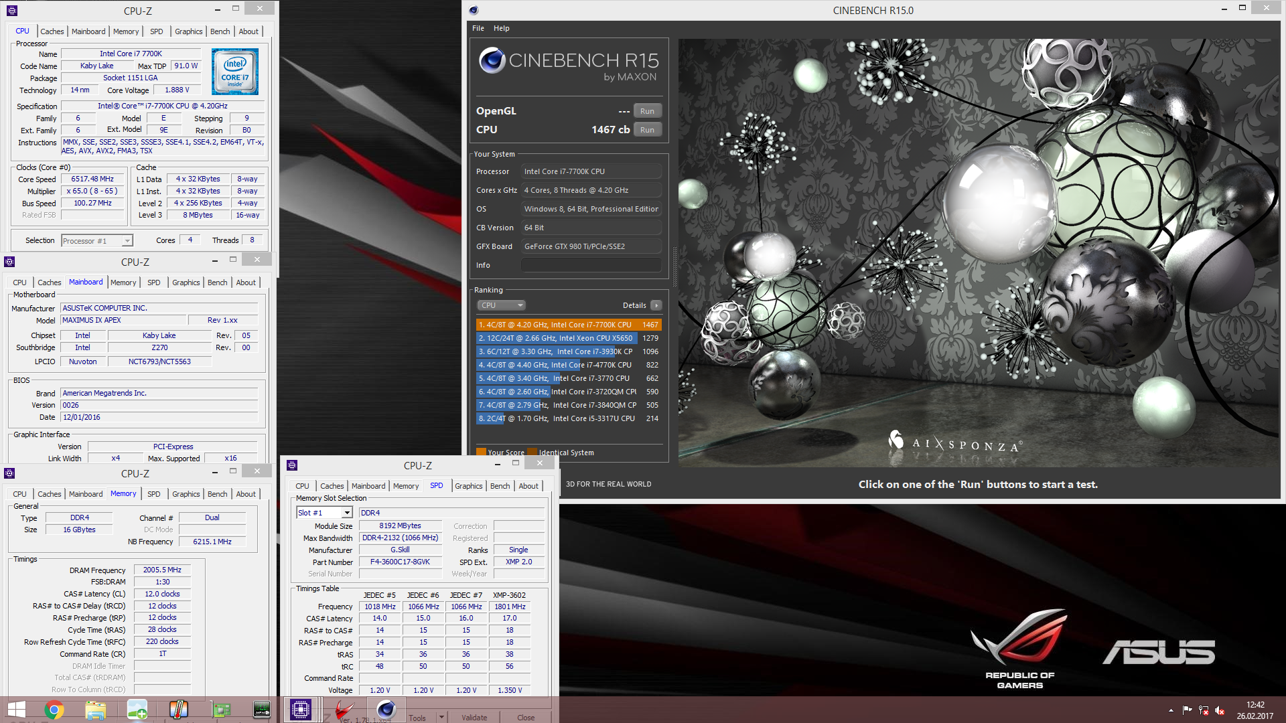Select ranking row 6 Core i7-3720QM score 590
This screenshot has height=723, width=1286.
[569, 392]
